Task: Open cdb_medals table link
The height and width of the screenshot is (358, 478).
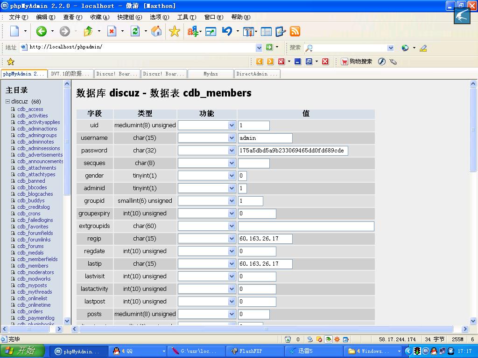Action: (30, 253)
